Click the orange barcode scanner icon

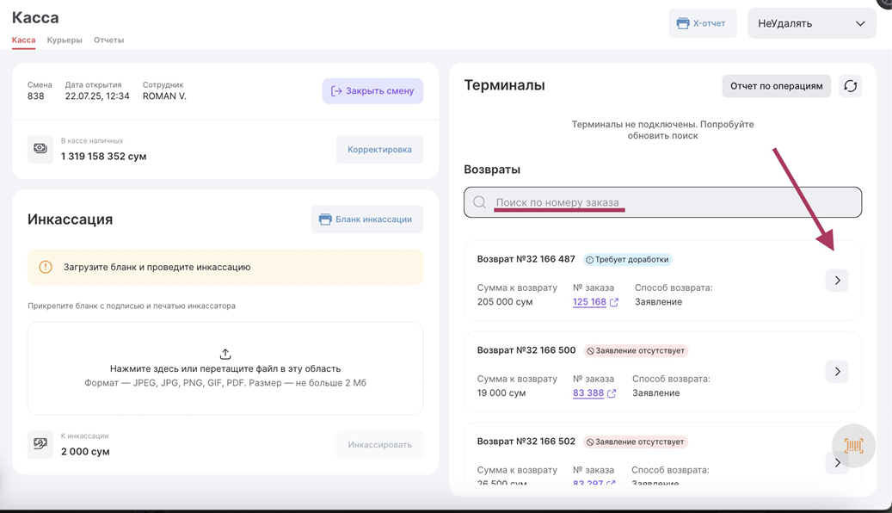pos(853,445)
